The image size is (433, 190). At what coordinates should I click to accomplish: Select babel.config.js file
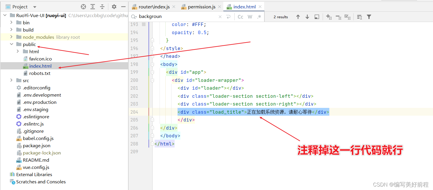[x=38, y=138]
